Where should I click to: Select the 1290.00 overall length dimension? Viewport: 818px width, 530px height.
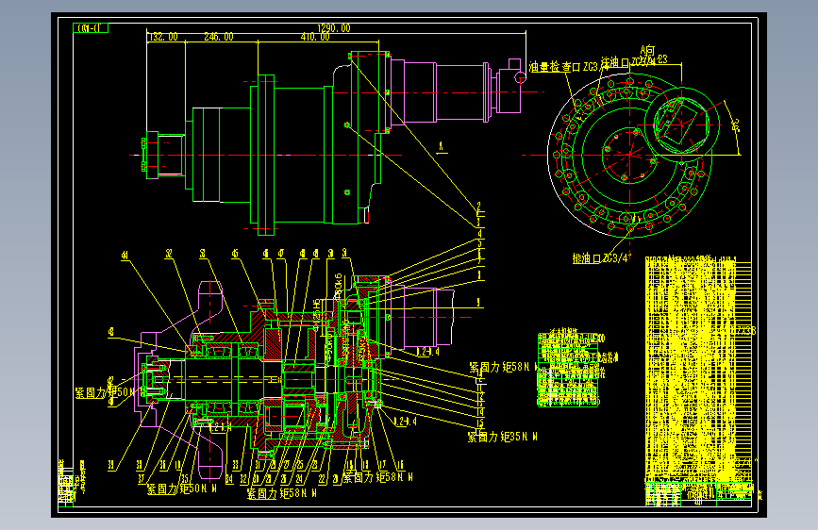pos(334,28)
